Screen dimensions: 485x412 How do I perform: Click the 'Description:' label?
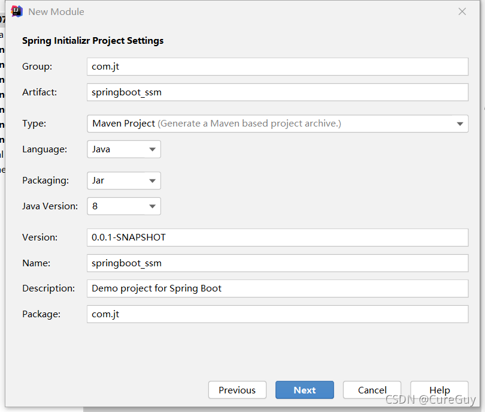48,288
